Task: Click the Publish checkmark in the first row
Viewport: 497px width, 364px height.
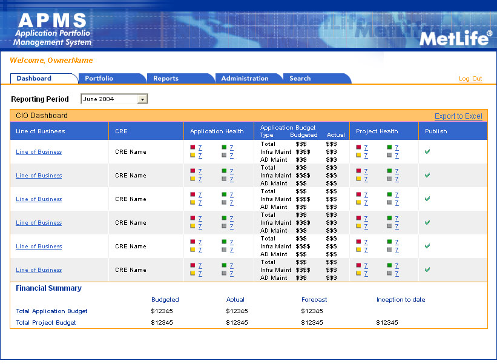Action: tap(427, 151)
